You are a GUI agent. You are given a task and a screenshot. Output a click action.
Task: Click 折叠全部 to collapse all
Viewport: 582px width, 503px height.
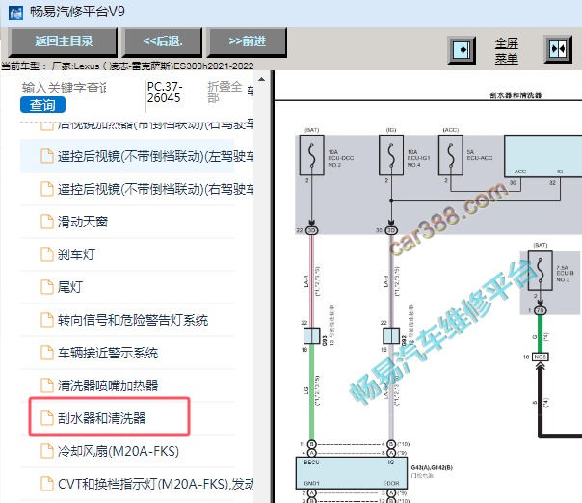(x=225, y=93)
